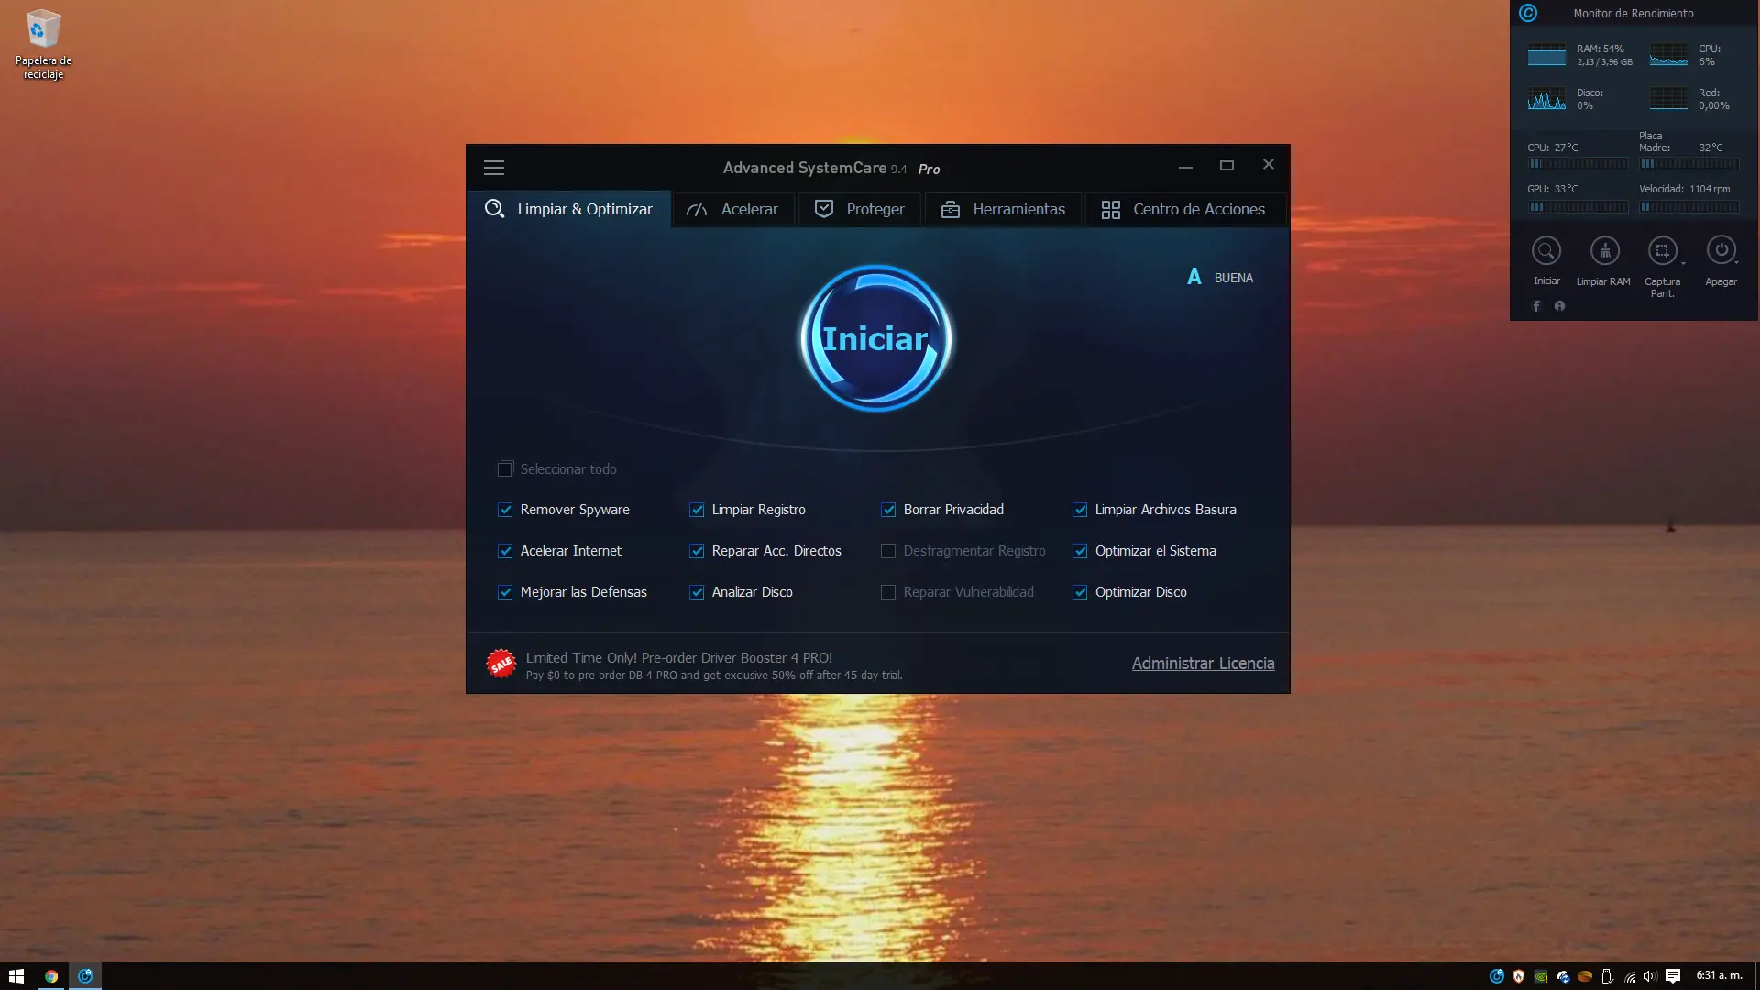Click the Iniciar magnifier icon in Monitor de Rendimiento
This screenshot has width=1760, height=990.
point(1546,250)
